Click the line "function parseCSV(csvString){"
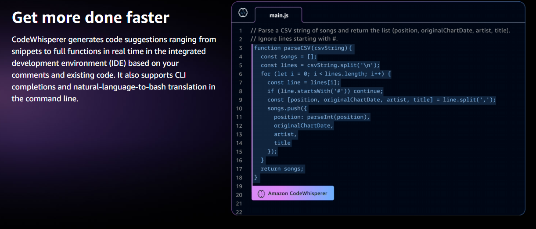 (x=303, y=48)
